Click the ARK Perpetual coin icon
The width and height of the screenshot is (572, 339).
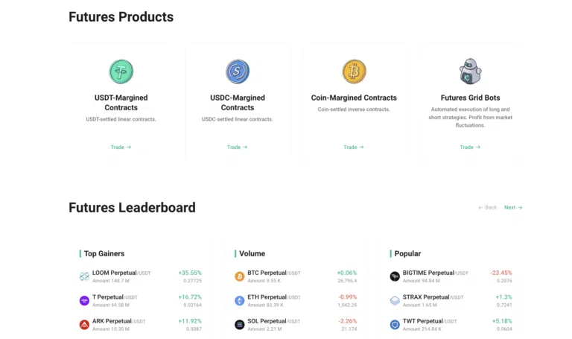84,325
